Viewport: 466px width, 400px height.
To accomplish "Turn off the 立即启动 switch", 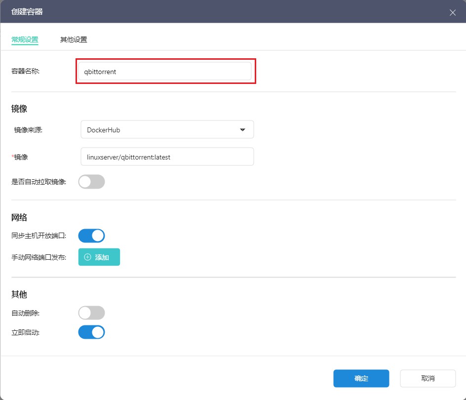I will tap(92, 332).
